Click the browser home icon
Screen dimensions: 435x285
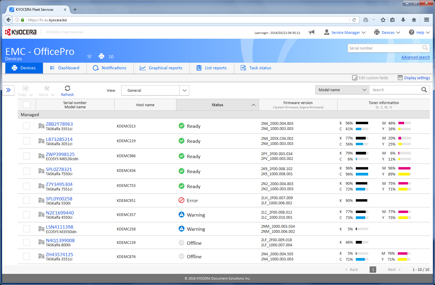[x=414, y=20]
